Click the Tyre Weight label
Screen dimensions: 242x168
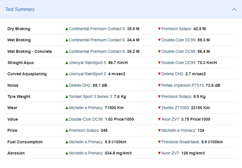point(19,96)
